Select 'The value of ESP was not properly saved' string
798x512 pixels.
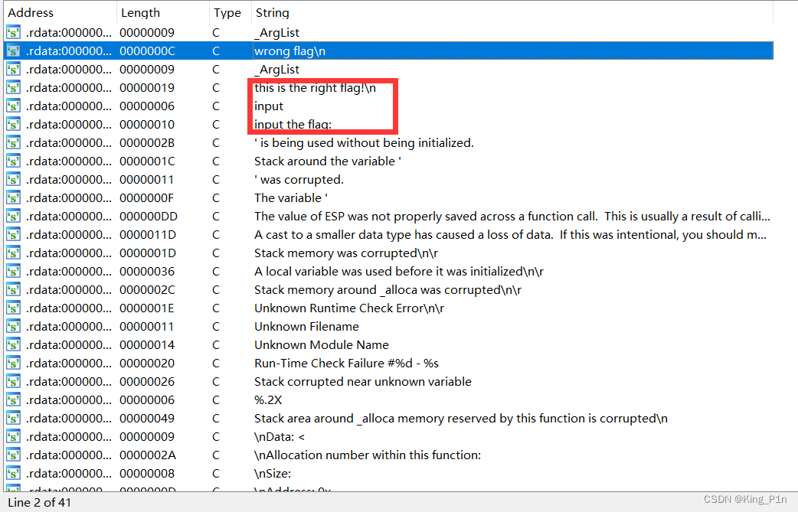(512, 217)
